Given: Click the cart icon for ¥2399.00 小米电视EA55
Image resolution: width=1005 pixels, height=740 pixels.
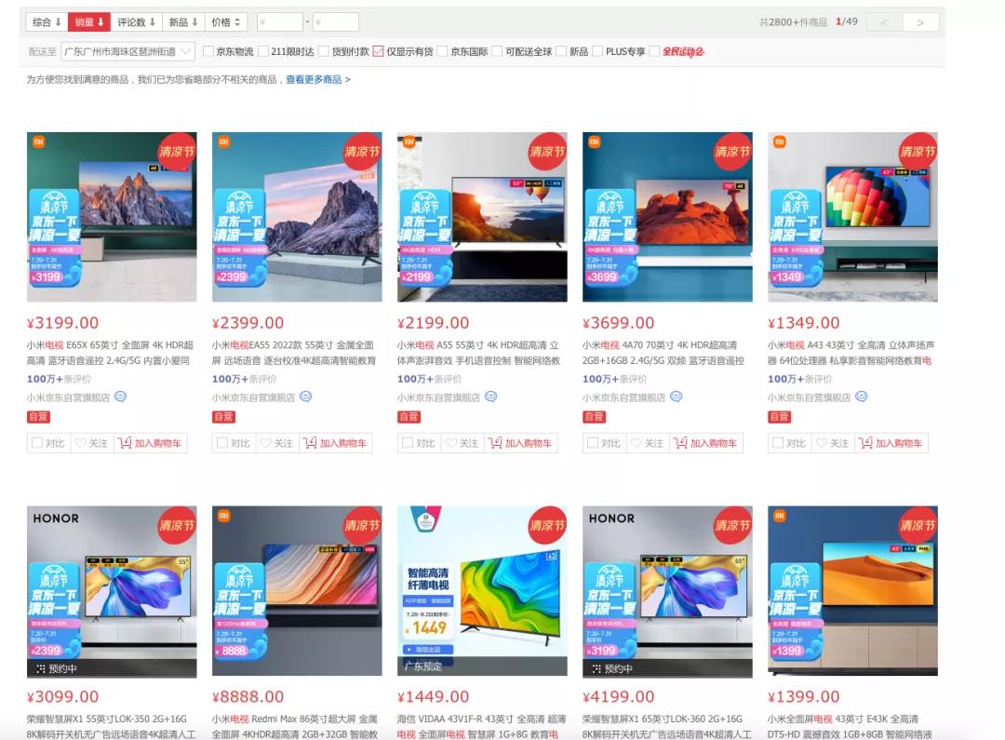Looking at the screenshot, I should 310,442.
